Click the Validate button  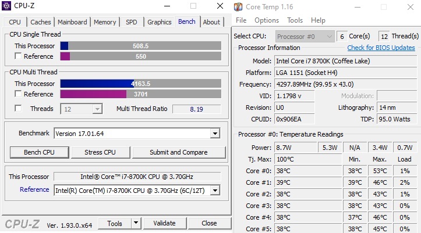[x=165, y=223]
